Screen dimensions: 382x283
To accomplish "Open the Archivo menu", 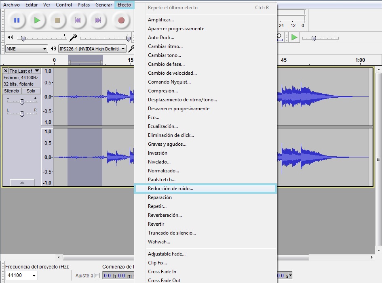I will 11,4.
